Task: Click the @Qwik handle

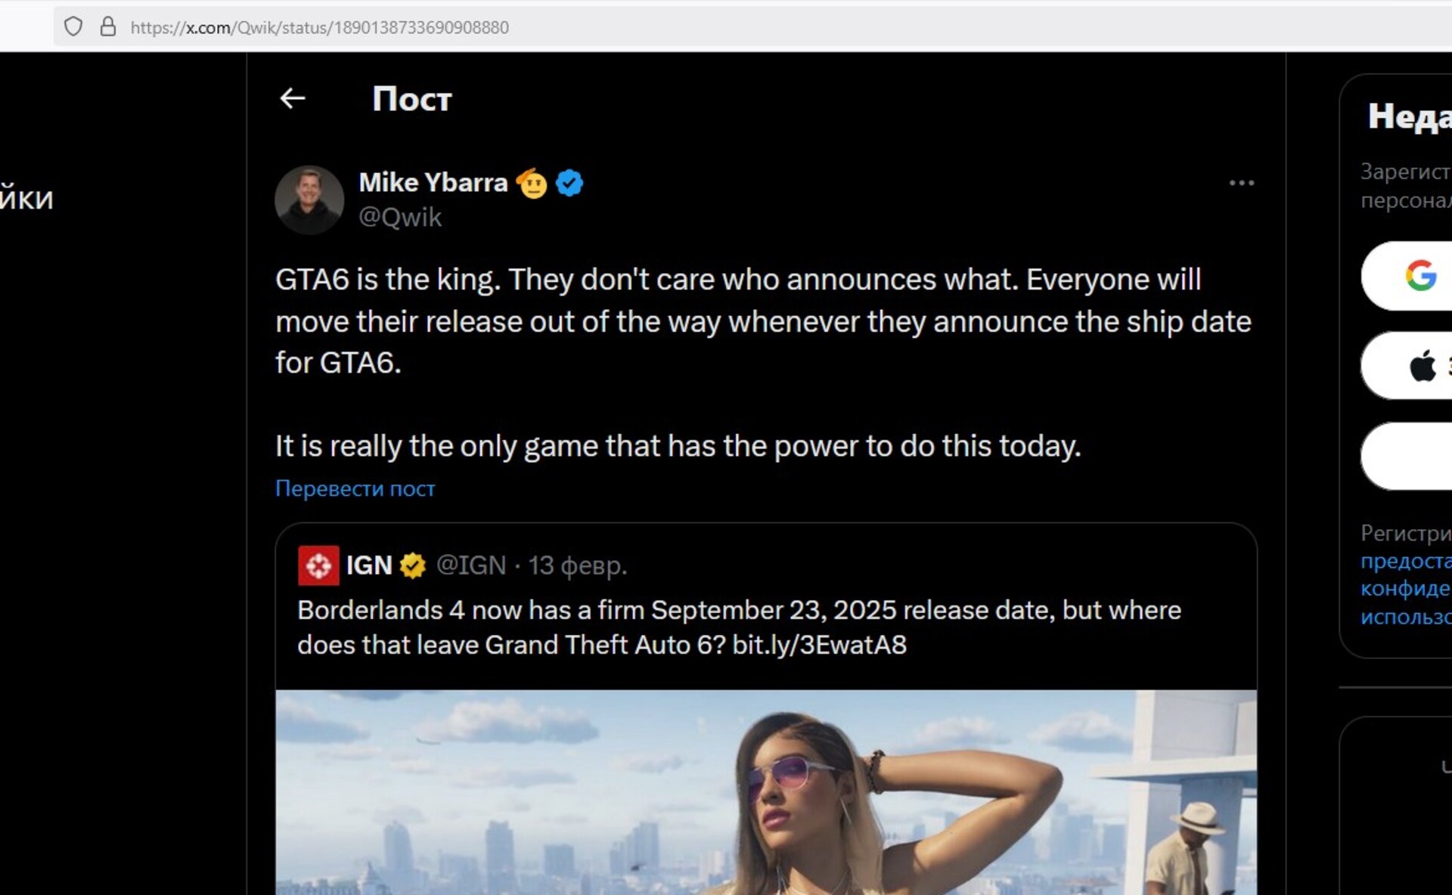Action: point(400,218)
